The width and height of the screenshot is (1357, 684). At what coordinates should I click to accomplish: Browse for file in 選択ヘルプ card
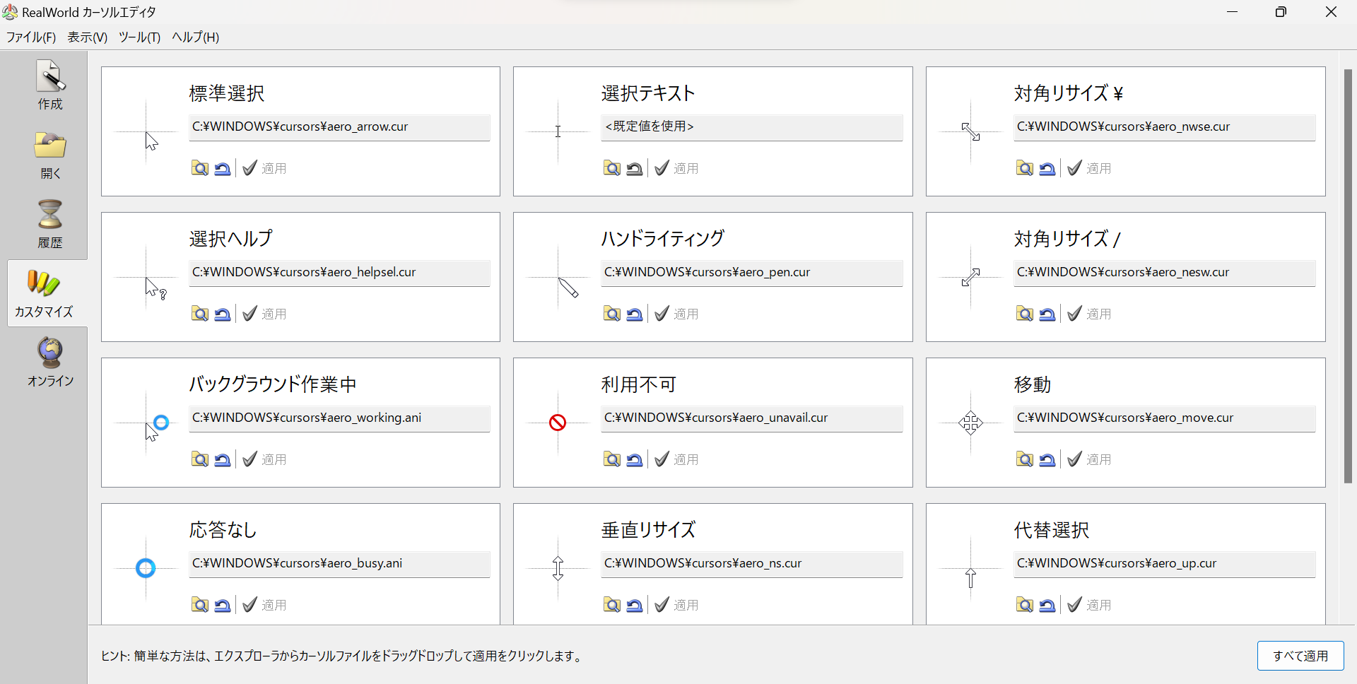coord(200,314)
